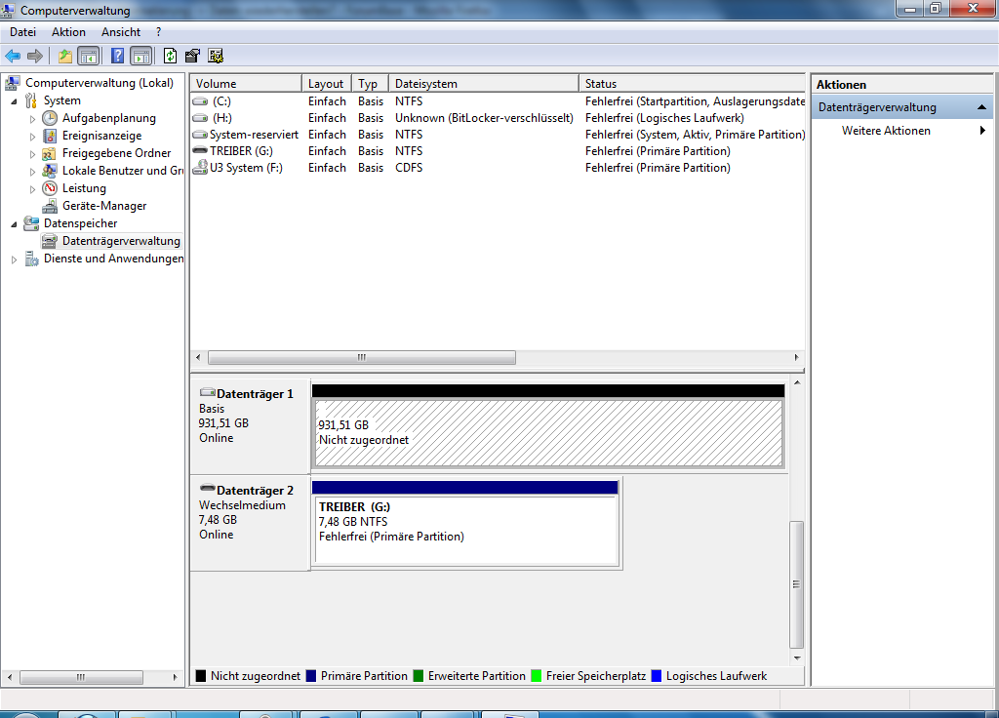Toggle the show/hide action pane button
The height and width of the screenshot is (718, 999).
pyautogui.click(x=140, y=56)
